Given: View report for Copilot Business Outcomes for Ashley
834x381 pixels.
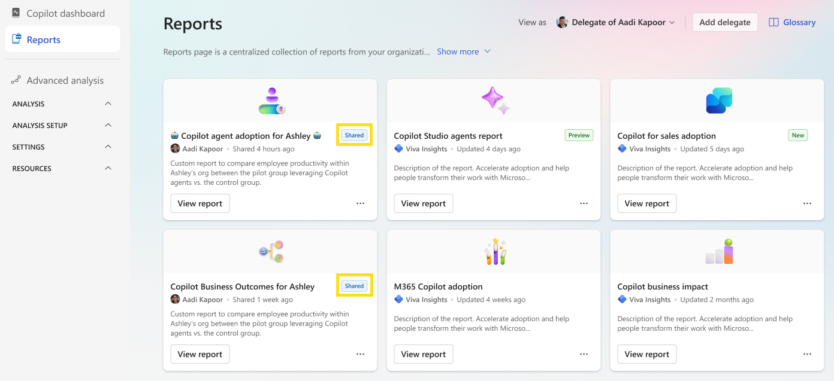Looking at the screenshot, I should pos(200,354).
